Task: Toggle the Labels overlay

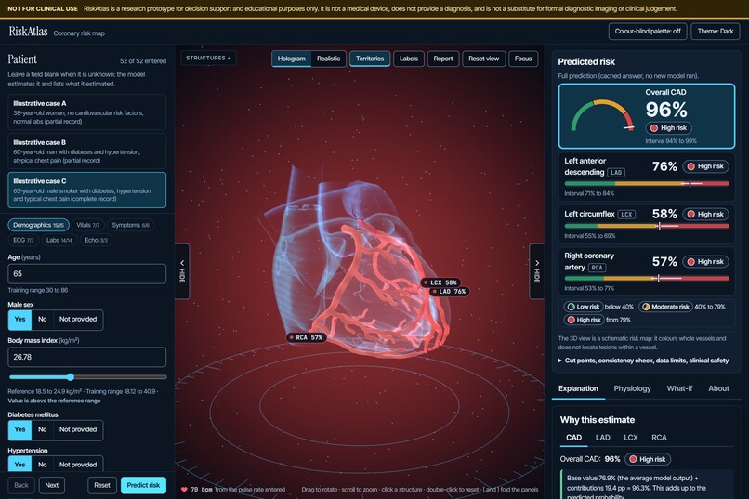Action: coord(408,59)
